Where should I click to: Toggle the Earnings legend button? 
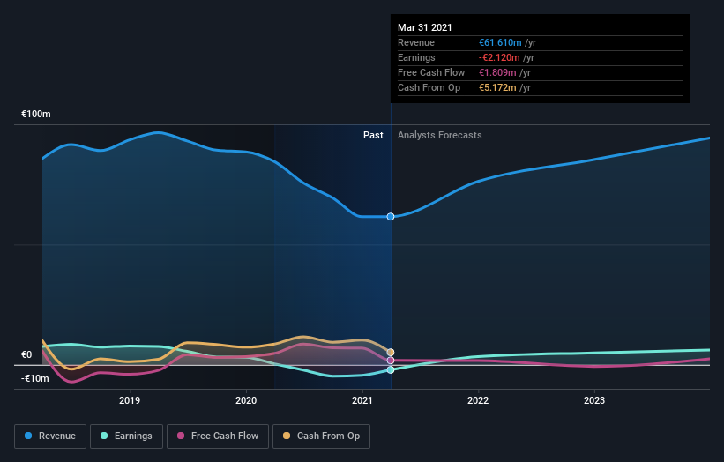[126, 436]
